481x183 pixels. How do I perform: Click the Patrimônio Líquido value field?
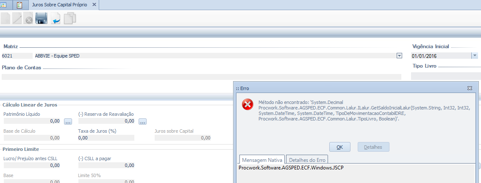click(x=32, y=121)
